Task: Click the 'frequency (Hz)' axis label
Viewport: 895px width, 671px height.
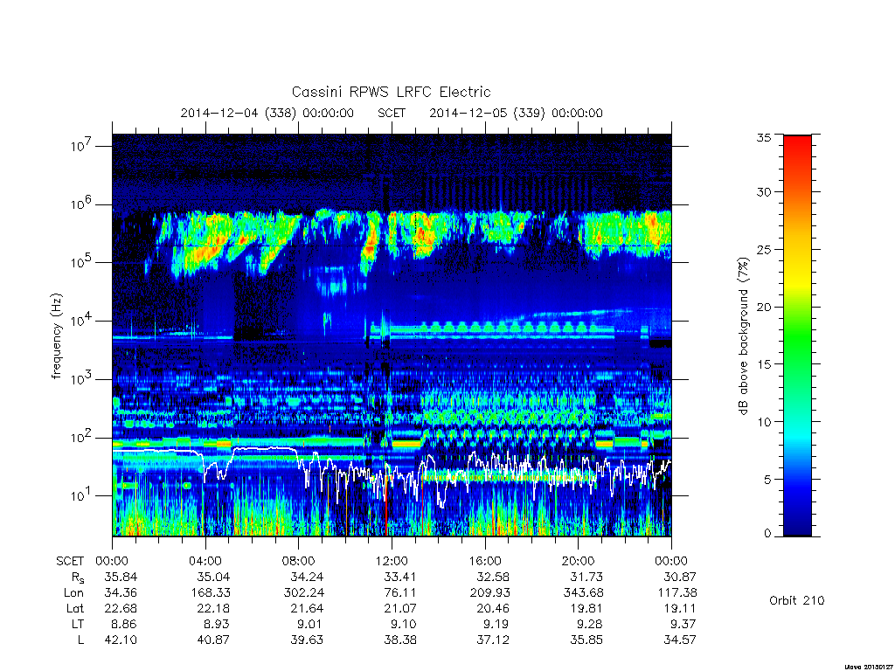Action: [56, 336]
